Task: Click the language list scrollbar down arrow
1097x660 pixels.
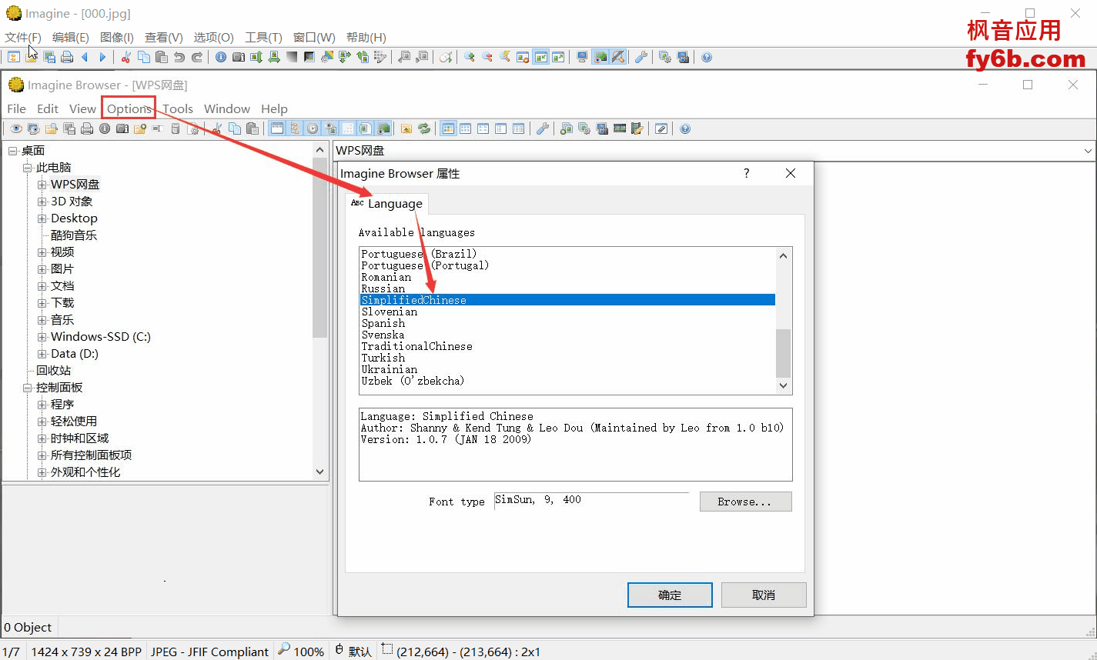Action: tap(783, 386)
